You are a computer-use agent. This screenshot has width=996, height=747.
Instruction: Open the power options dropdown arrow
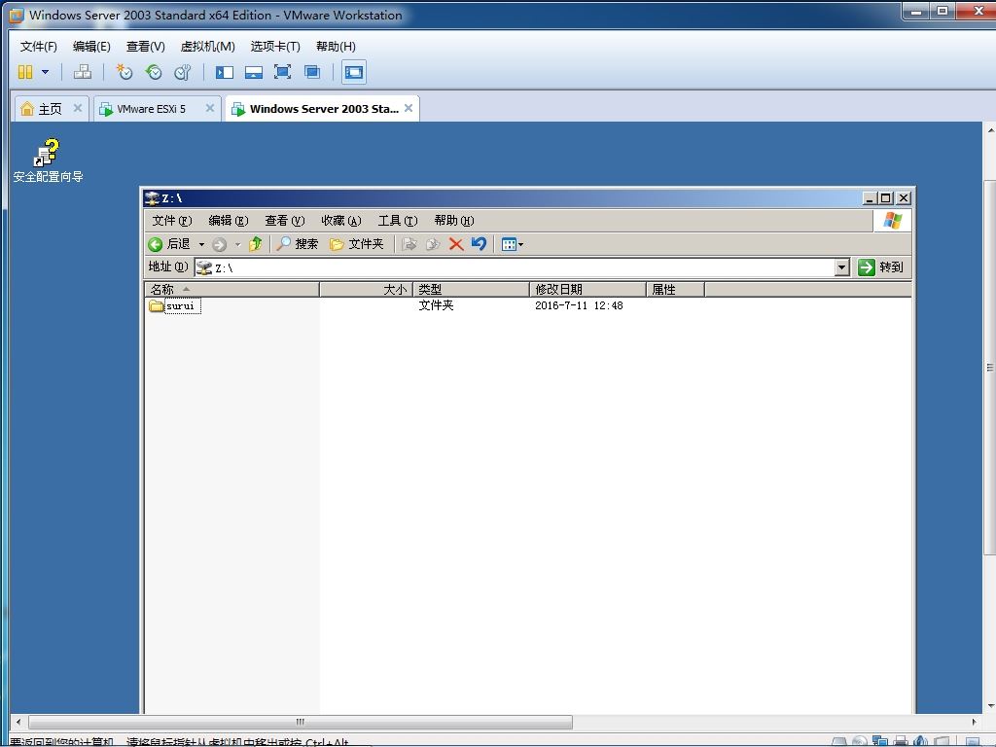click(45, 72)
